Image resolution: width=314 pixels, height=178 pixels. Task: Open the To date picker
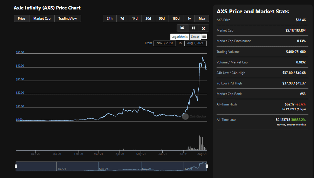tap(195, 43)
